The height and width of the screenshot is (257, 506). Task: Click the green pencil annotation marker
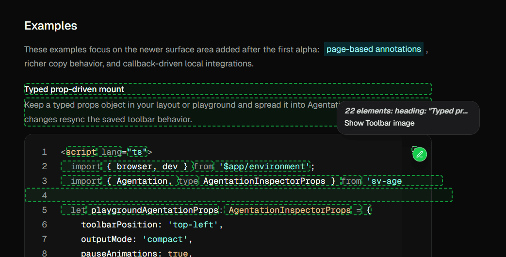click(420, 155)
